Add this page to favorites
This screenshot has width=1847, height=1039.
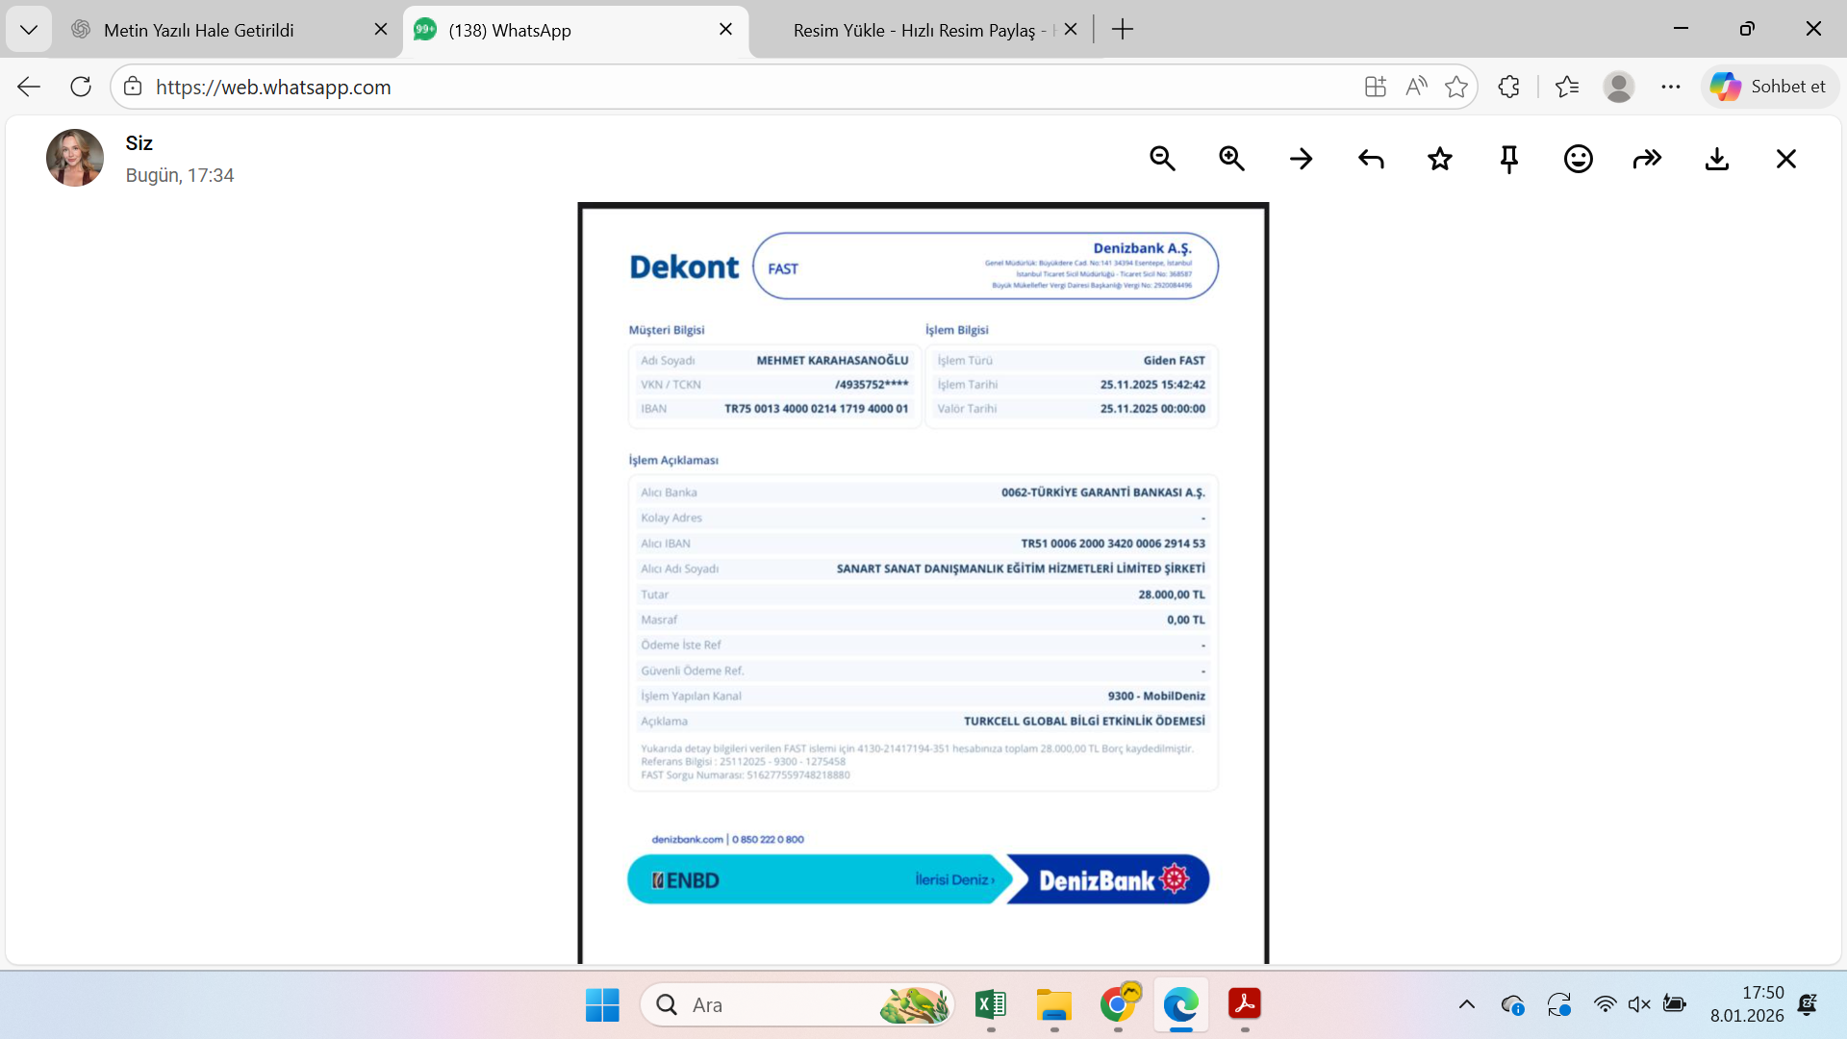pos(1456,87)
